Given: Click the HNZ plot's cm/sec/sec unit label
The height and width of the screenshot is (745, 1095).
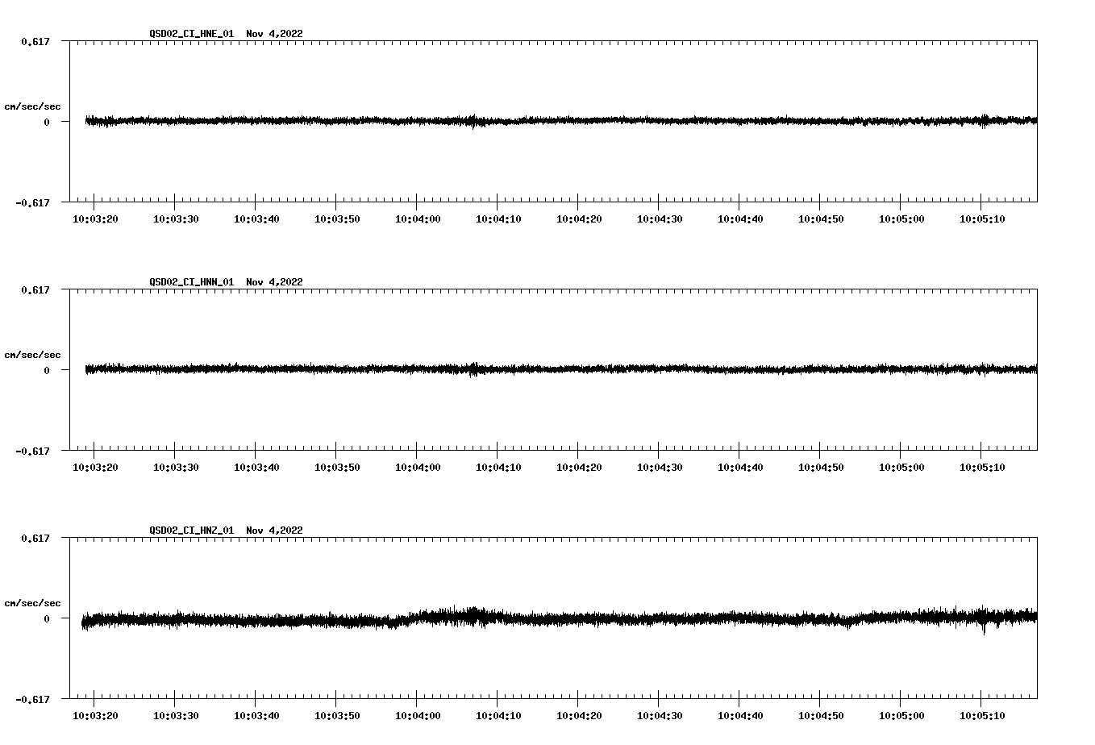Looking at the screenshot, I should coord(32,603).
